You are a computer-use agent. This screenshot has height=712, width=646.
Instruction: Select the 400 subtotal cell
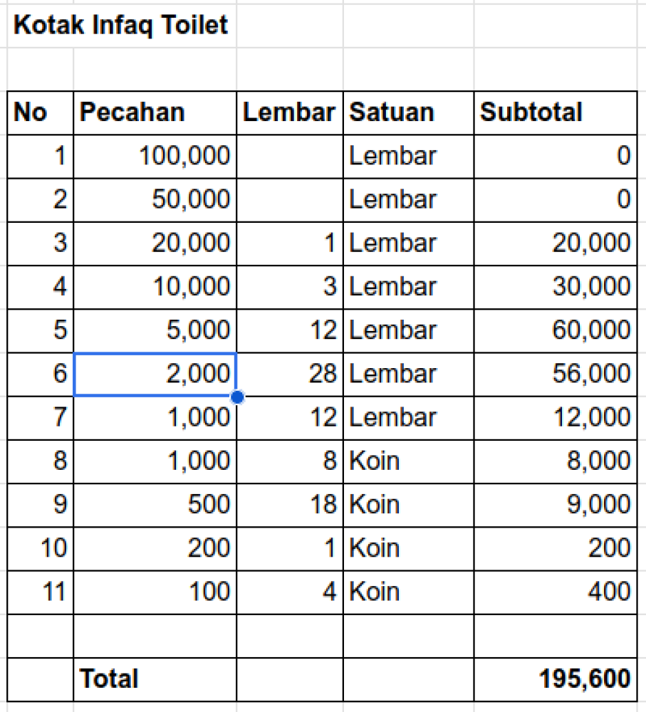pos(556,592)
